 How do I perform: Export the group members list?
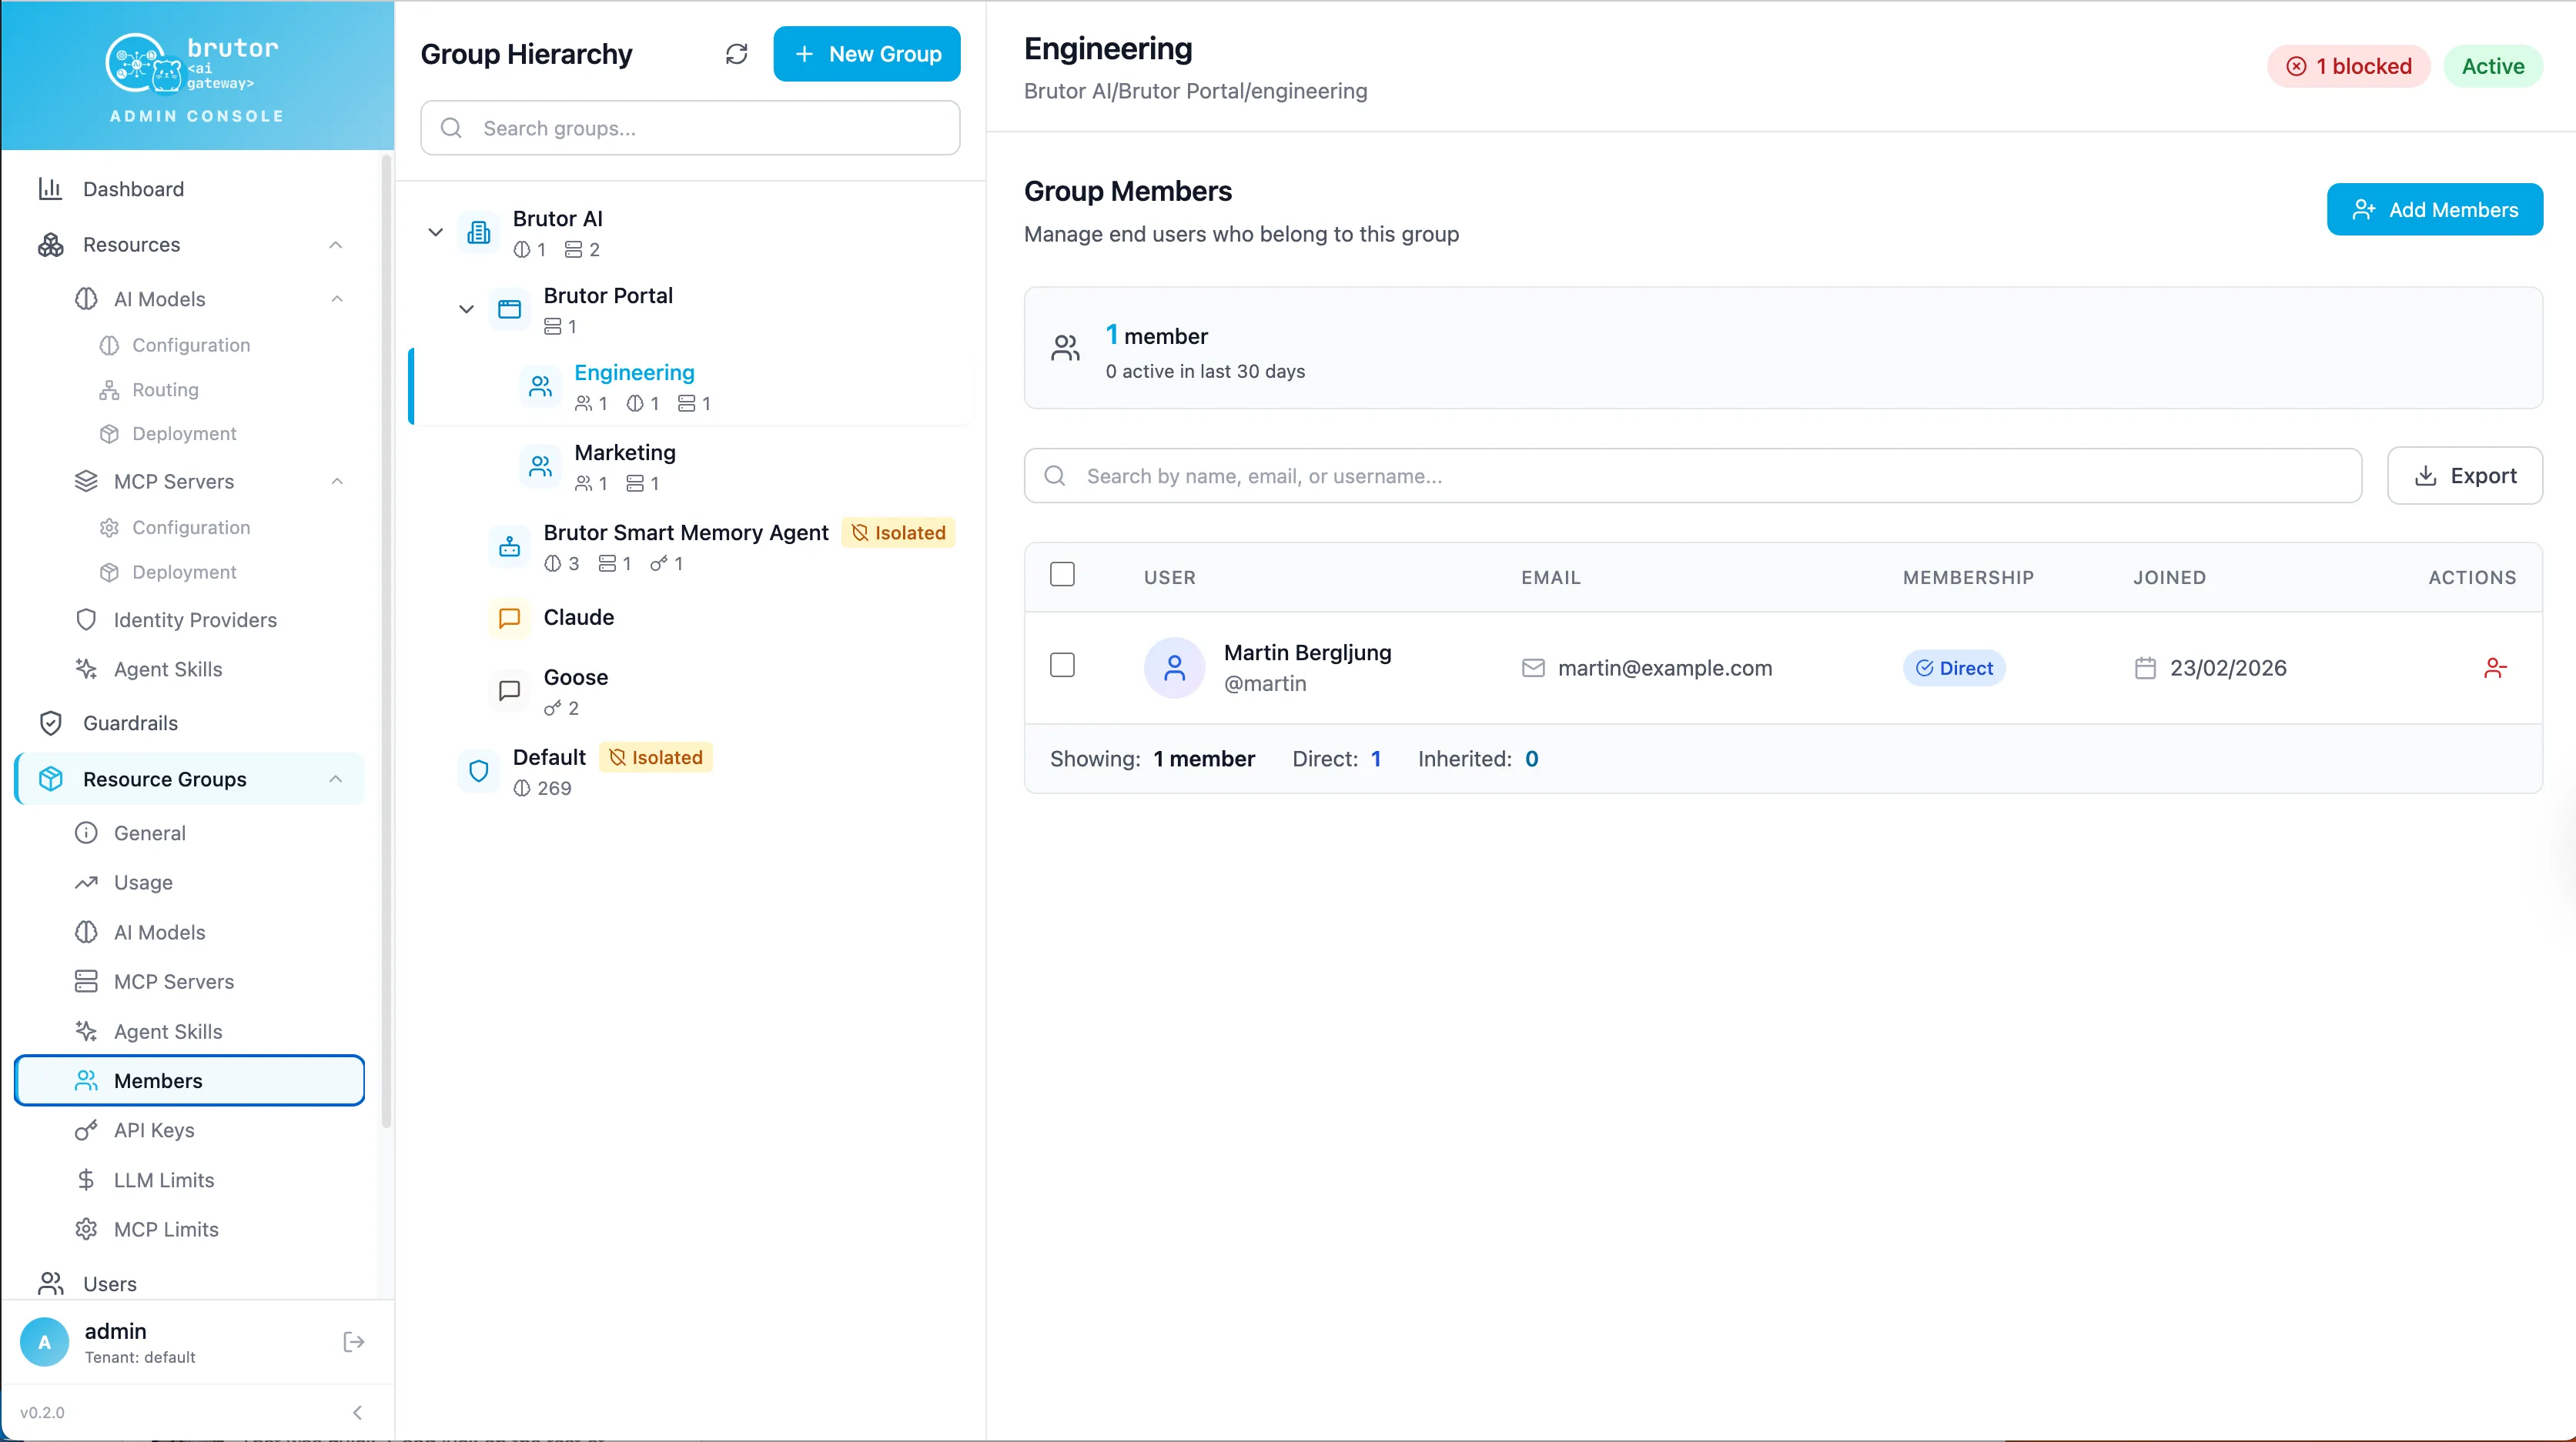2464,476
